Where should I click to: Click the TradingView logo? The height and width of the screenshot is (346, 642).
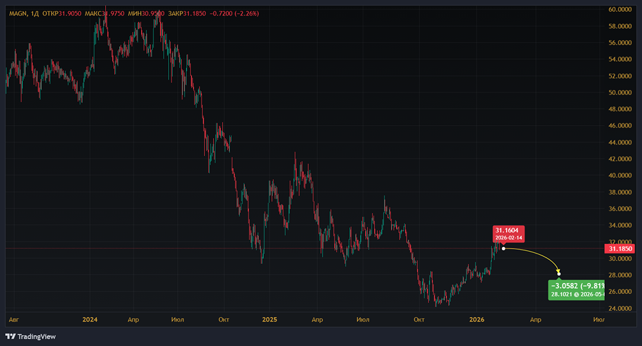tap(31, 336)
